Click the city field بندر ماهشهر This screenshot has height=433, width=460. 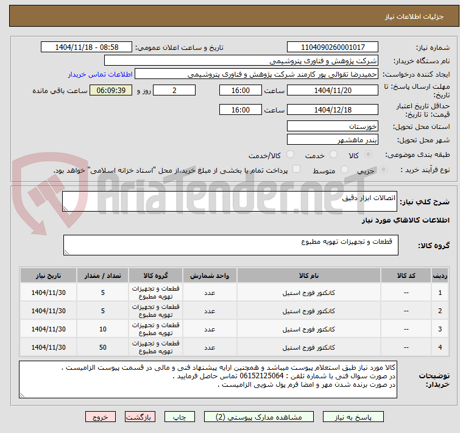[333, 140]
